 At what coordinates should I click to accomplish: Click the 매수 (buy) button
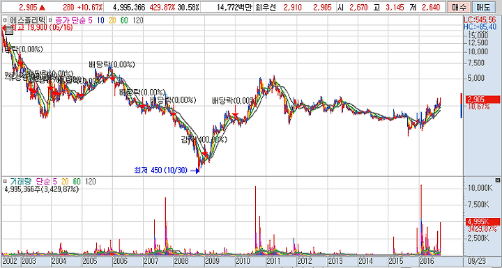[459, 7]
